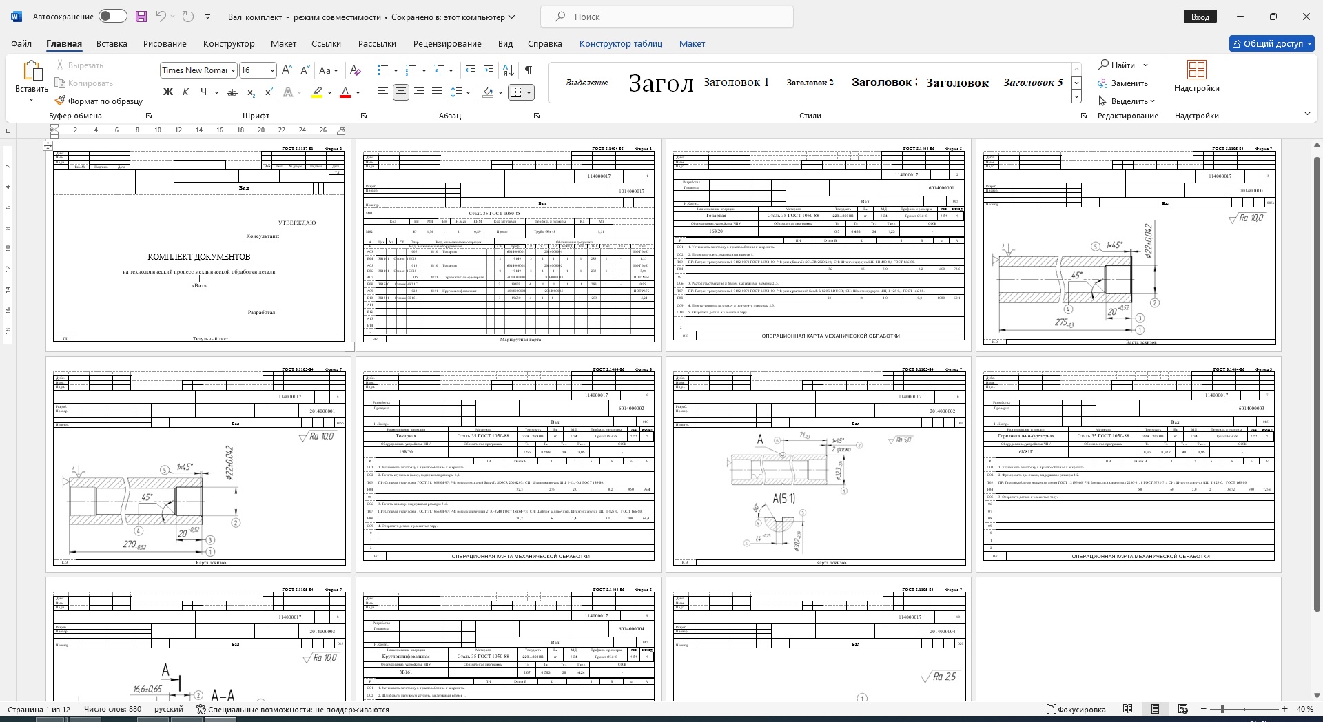Click in the Поиск search field
Viewport: 1323px width, 722px height.
(x=666, y=17)
